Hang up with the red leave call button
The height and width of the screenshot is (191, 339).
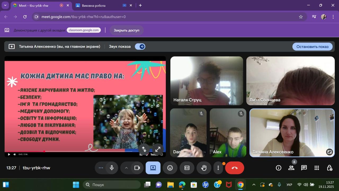(234, 168)
